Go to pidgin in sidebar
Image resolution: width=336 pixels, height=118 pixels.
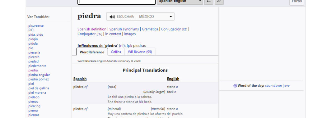(x=33, y=39)
